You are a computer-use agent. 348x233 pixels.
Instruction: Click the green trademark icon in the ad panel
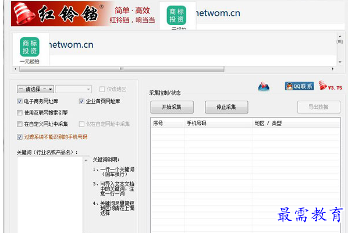point(30,47)
